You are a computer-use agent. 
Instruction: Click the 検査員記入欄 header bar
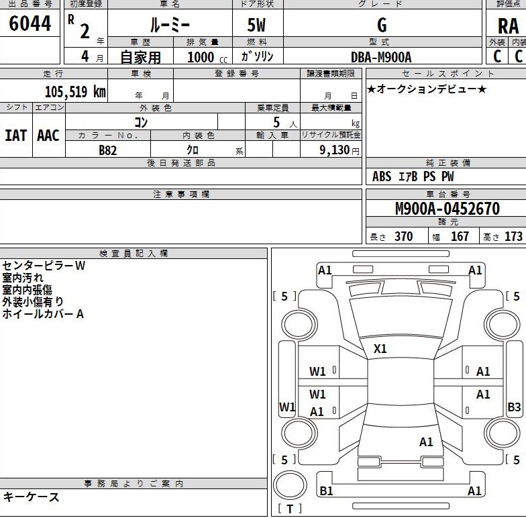[x=134, y=254]
